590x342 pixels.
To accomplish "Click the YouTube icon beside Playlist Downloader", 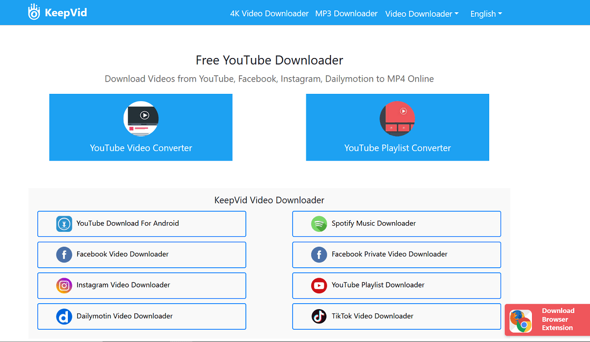I will [319, 285].
